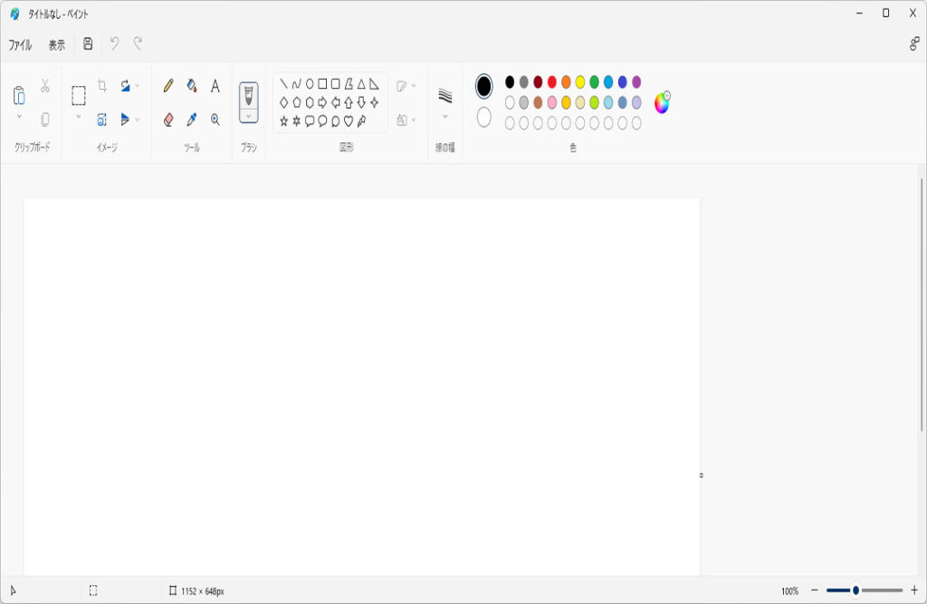The height and width of the screenshot is (604, 927).
Task: Click the zoom out minus button
Action: (815, 590)
